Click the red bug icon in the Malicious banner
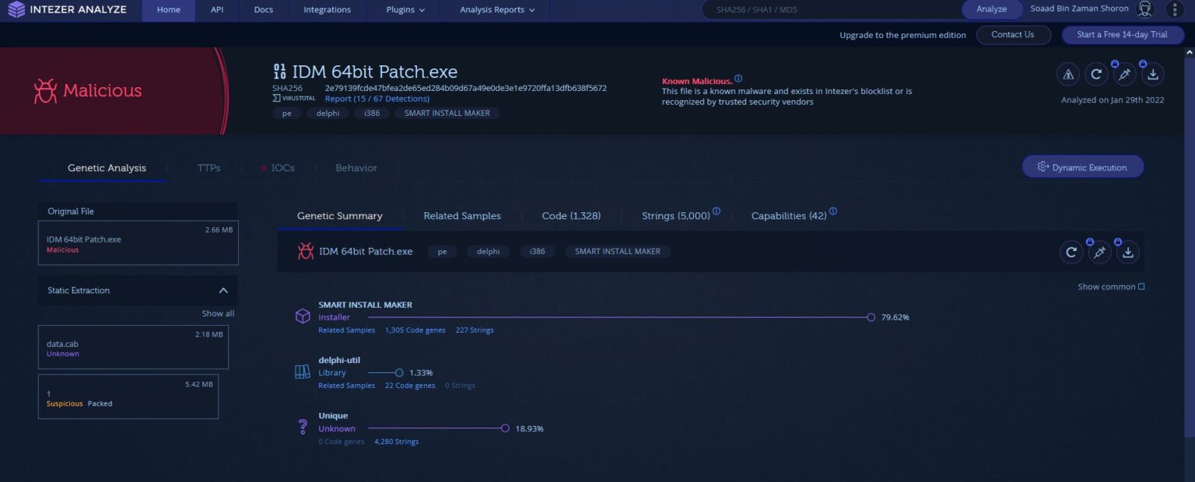 45,91
